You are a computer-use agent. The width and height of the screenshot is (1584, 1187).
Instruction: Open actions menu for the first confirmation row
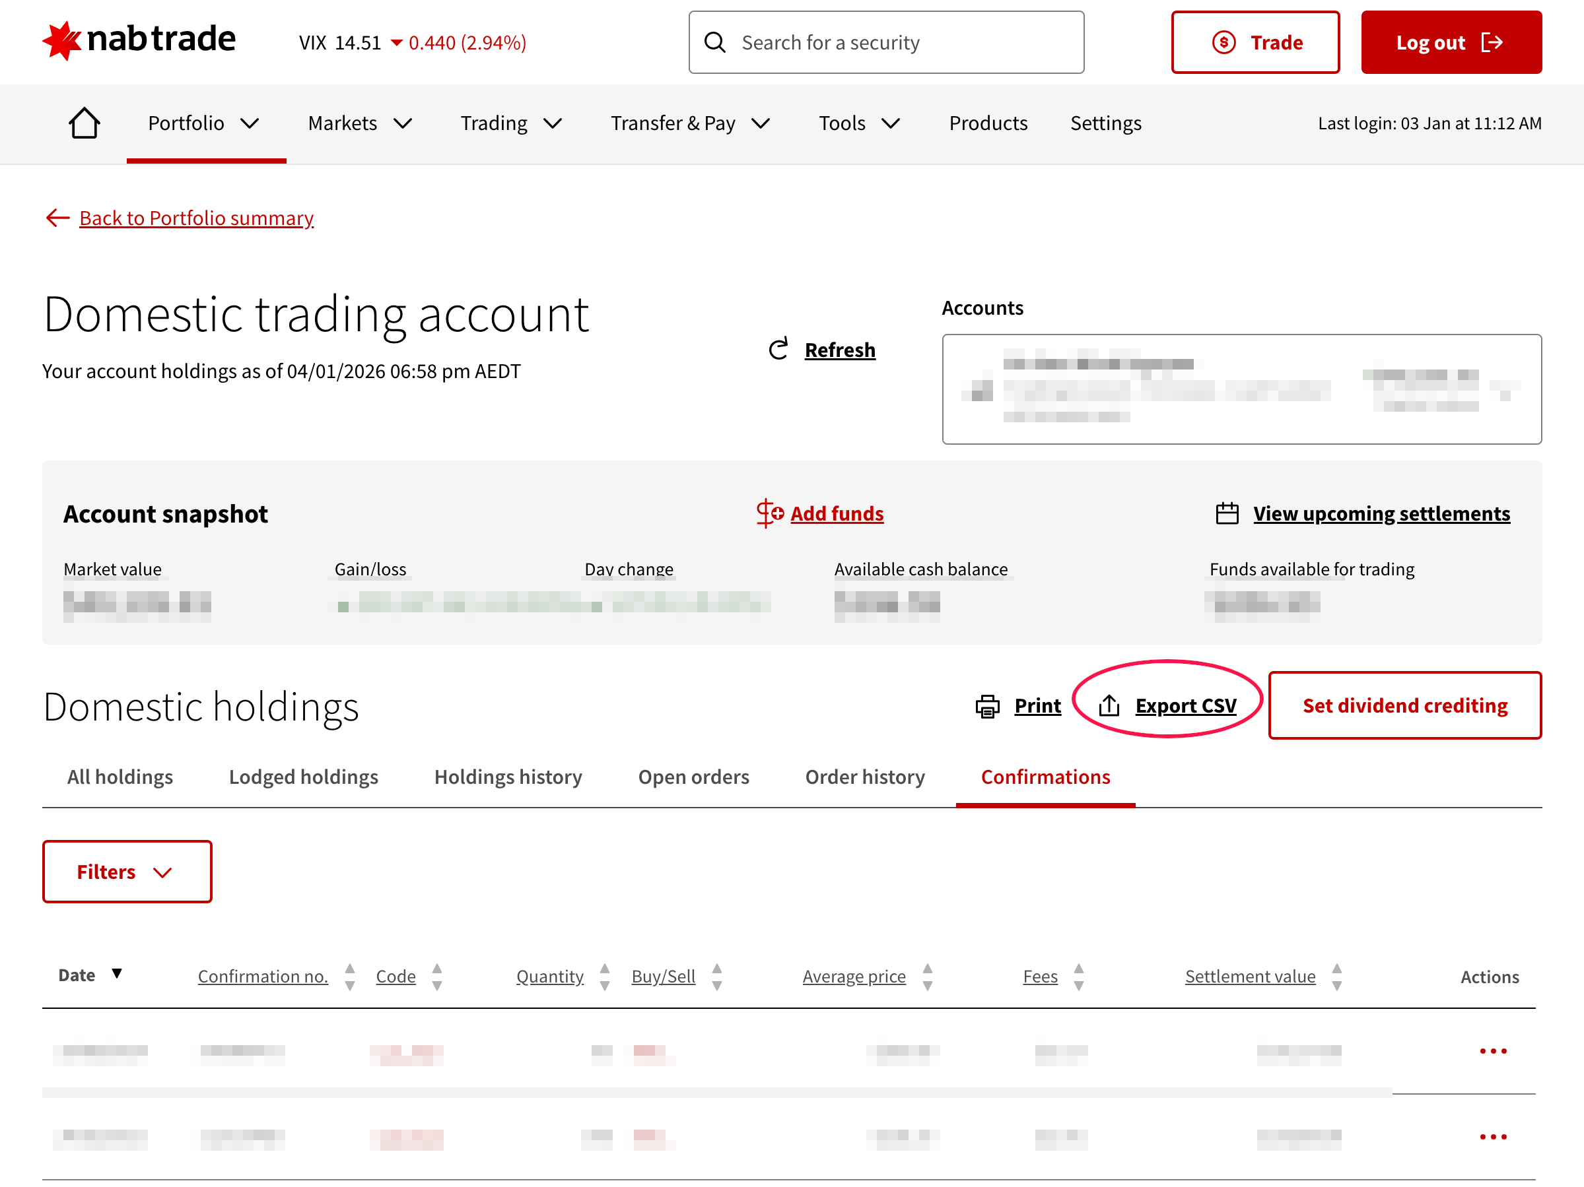click(1493, 1051)
